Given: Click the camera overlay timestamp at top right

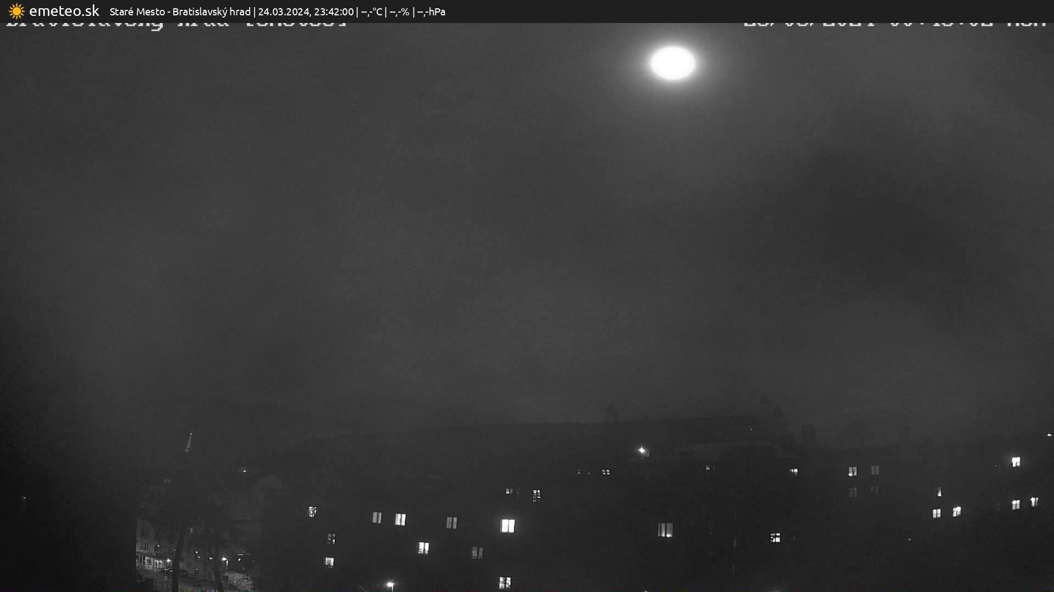Looking at the screenshot, I should point(894,24).
